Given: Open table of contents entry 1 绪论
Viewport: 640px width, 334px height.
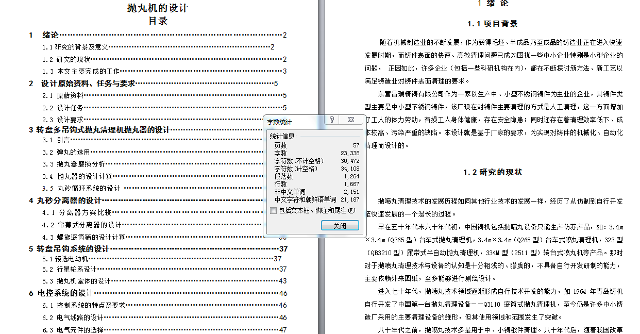Looking at the screenshot, I should point(158,35).
